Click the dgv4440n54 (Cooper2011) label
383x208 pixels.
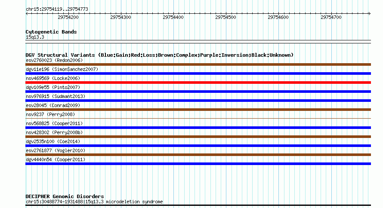point(56,159)
